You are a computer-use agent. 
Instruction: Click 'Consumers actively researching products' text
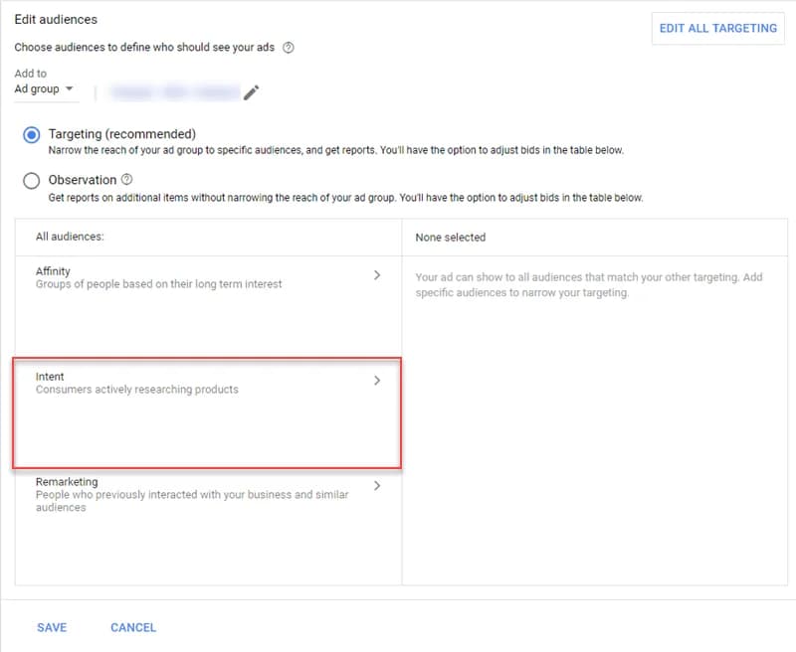click(x=137, y=390)
